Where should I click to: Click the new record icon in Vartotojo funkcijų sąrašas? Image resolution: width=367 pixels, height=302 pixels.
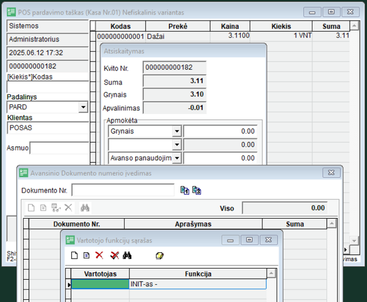pyautogui.click(x=74, y=255)
